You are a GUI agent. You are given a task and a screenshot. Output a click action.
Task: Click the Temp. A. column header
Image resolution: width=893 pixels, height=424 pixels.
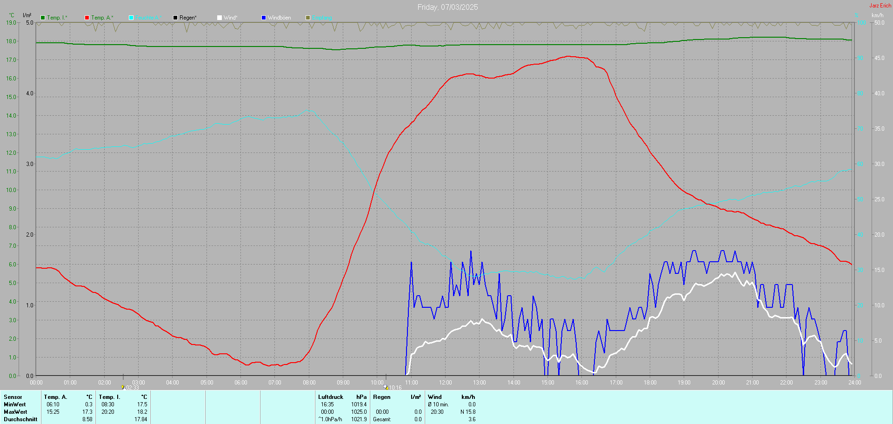55,397
